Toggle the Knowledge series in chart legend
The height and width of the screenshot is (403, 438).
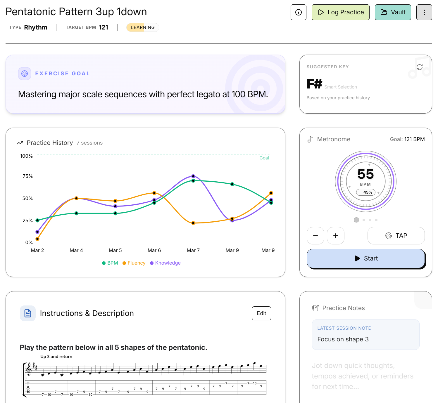click(x=165, y=263)
